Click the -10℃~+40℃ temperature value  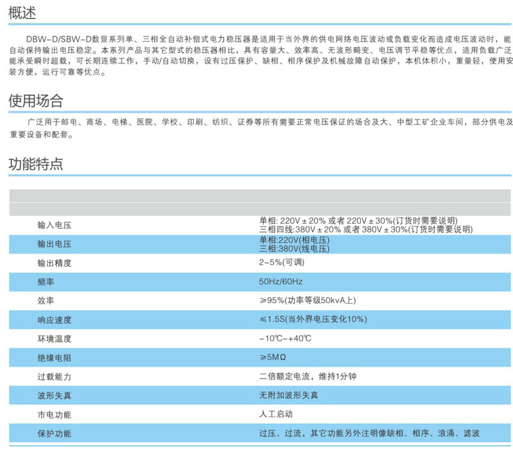[x=285, y=338]
